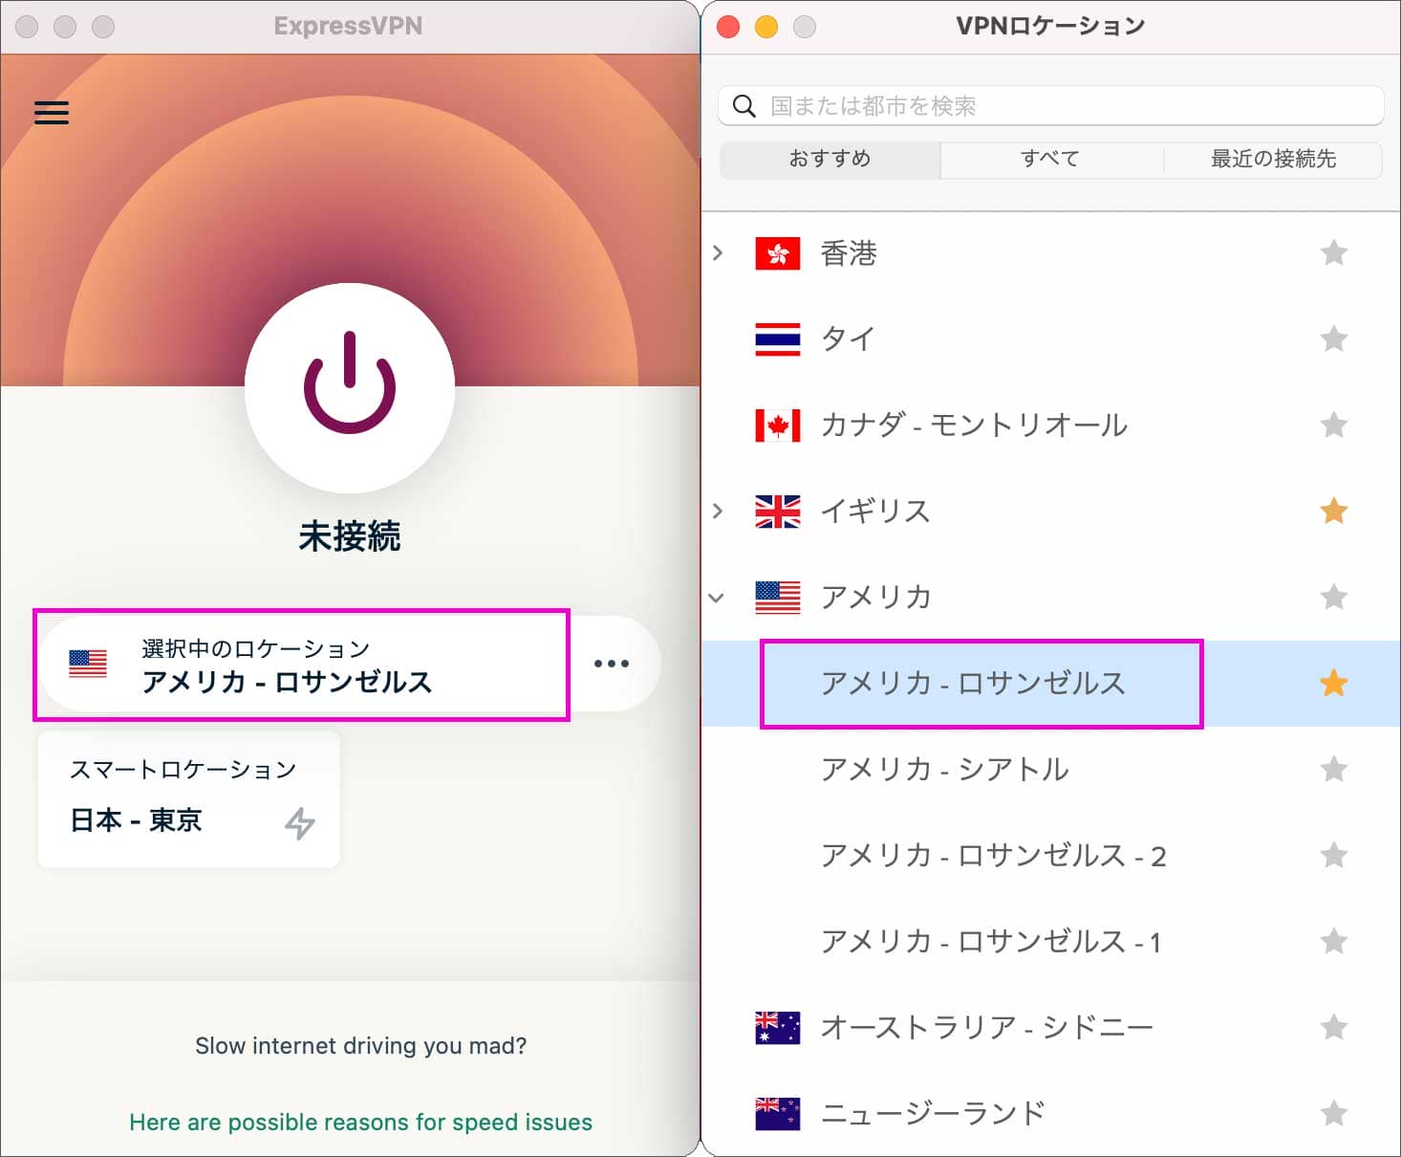This screenshot has width=1401, height=1157.
Task: Switch to the すべて tab
Action: coord(1051,160)
